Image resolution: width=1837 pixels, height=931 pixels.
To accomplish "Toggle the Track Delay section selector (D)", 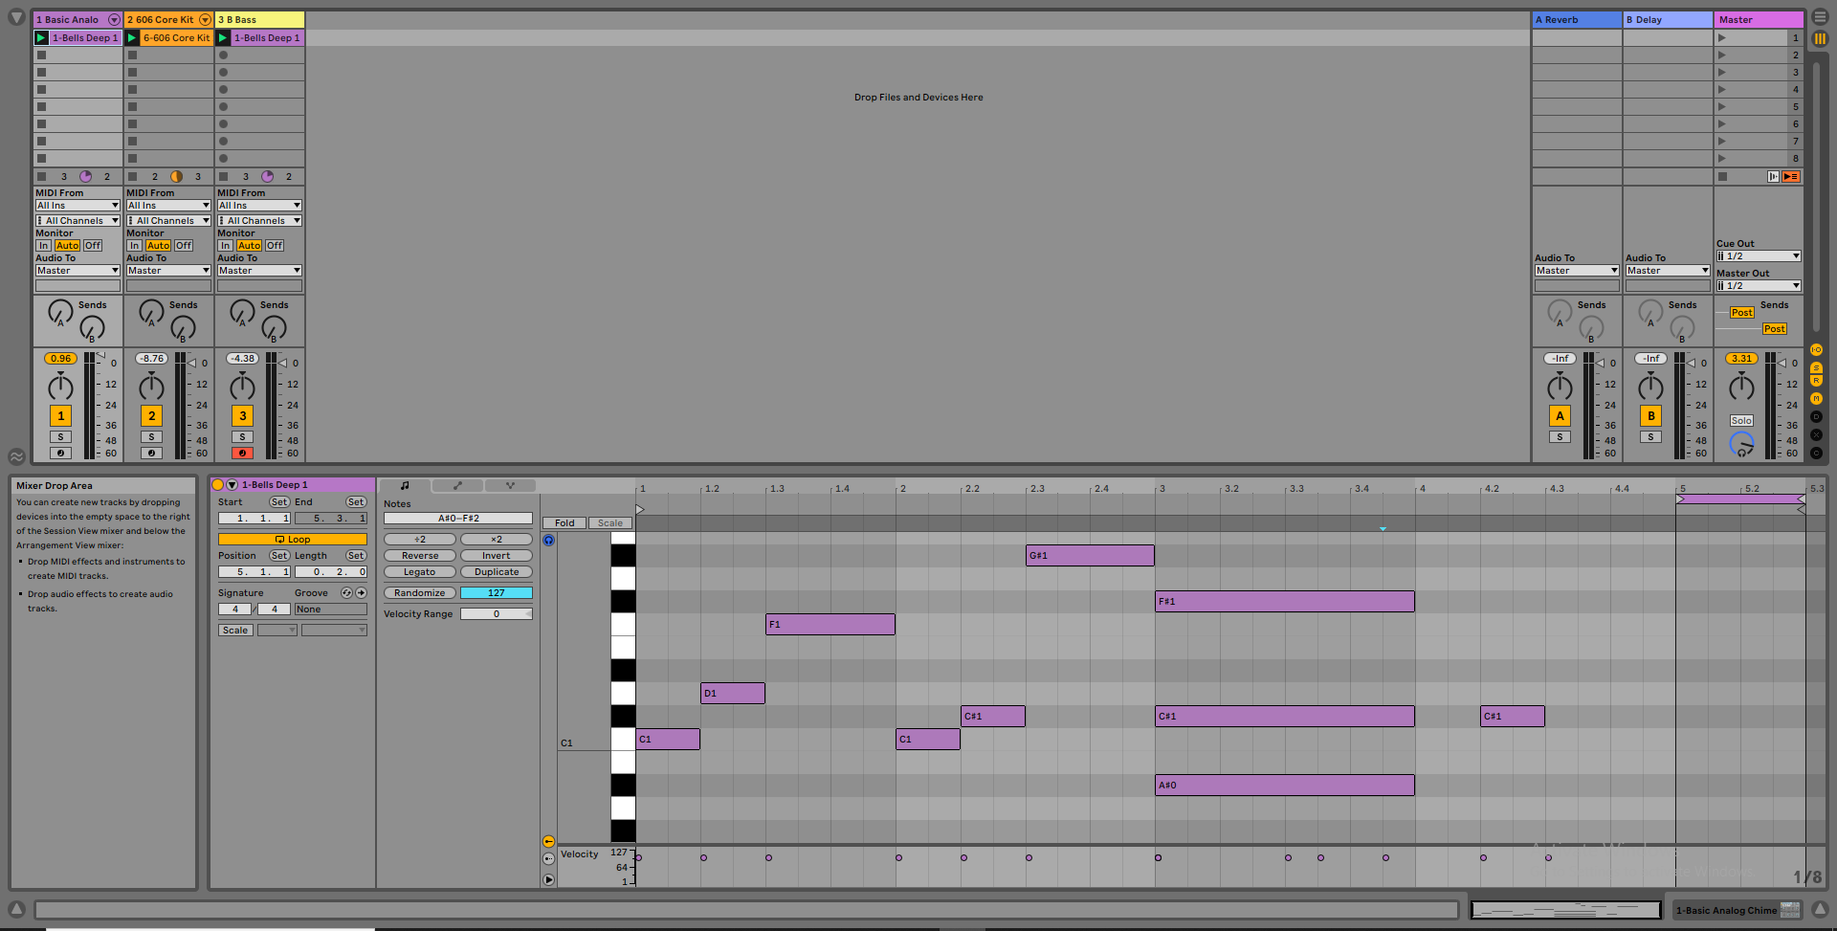I will pyautogui.click(x=1816, y=417).
